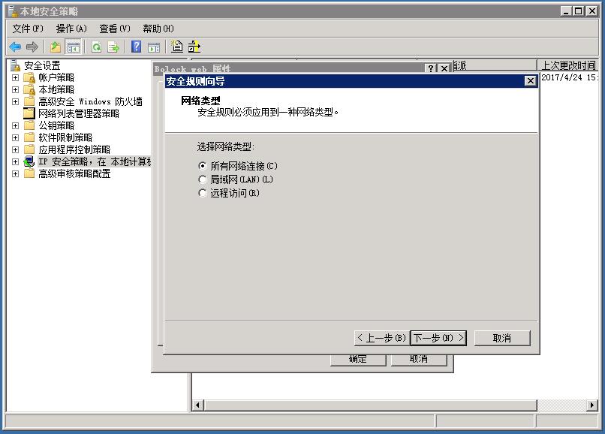Click 取消 to dismiss the wizard
This screenshot has height=434, width=605.
(501, 337)
